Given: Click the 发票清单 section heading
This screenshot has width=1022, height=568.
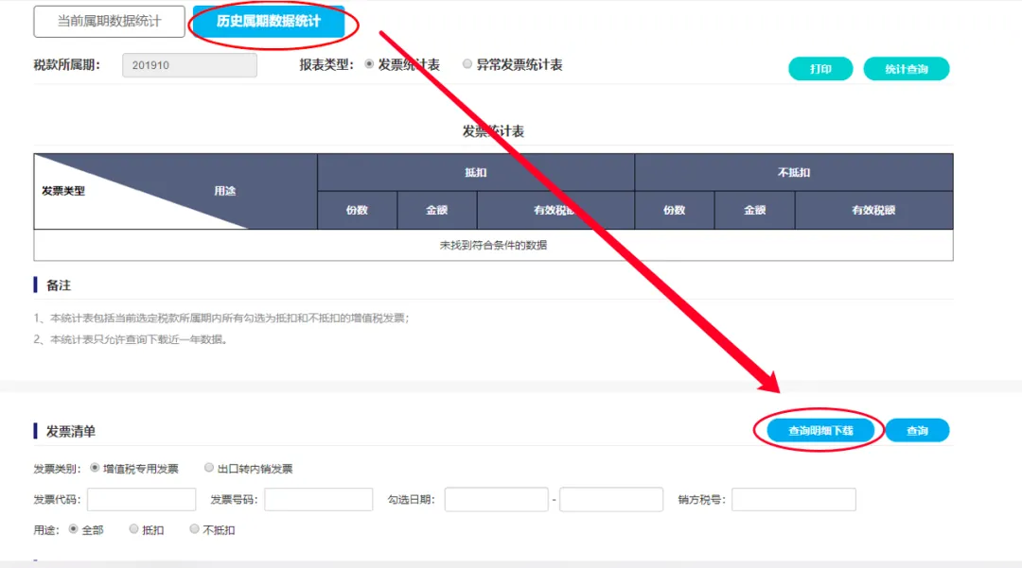Looking at the screenshot, I should pyautogui.click(x=71, y=431).
